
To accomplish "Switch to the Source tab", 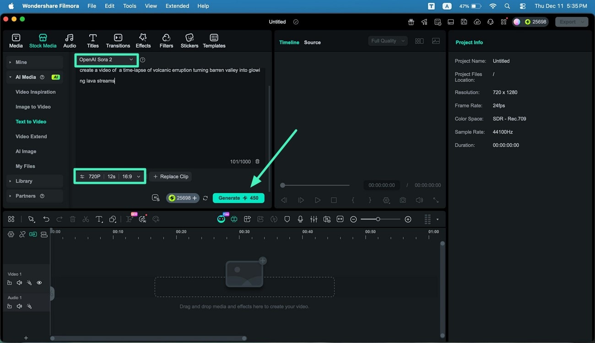I will tap(313, 43).
